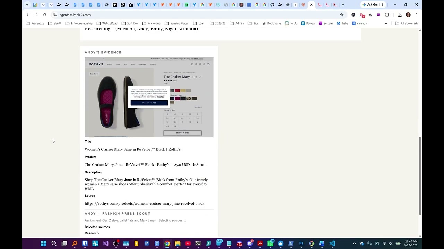Click the 125.0 USD InStock product line
The image size is (444, 249).
coord(145,165)
